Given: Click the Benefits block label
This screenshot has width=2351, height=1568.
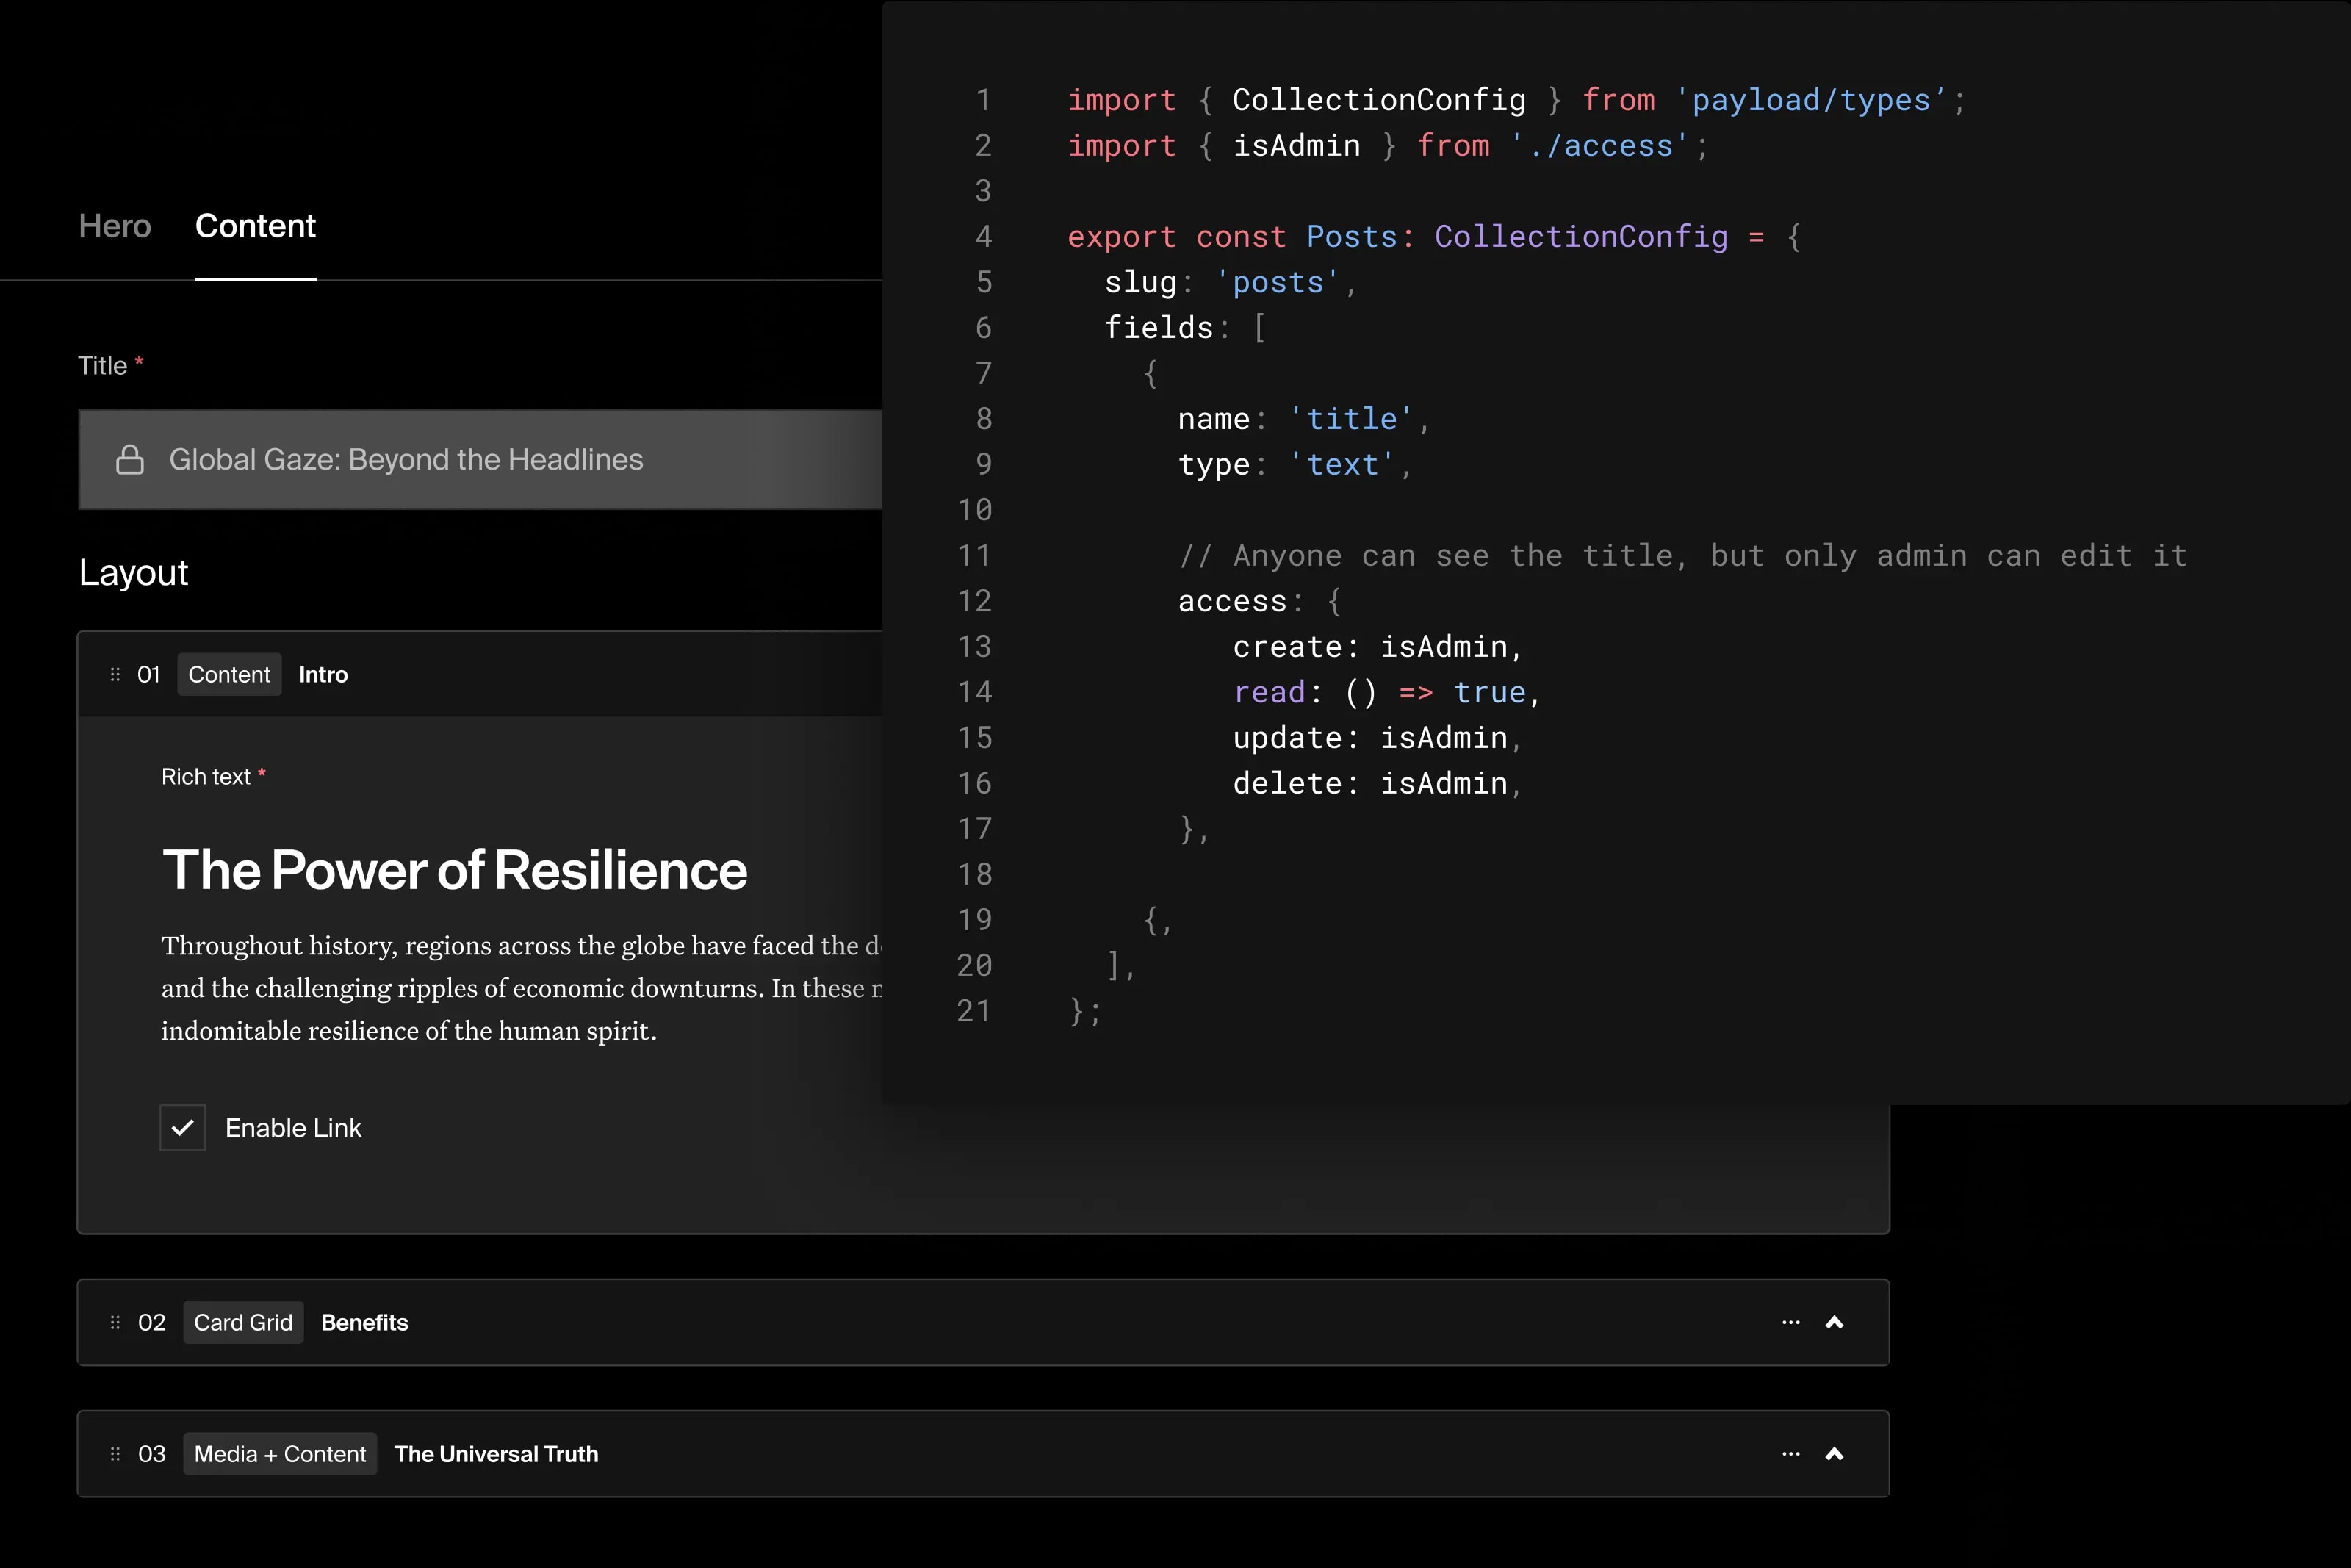Looking at the screenshot, I should tap(364, 1322).
